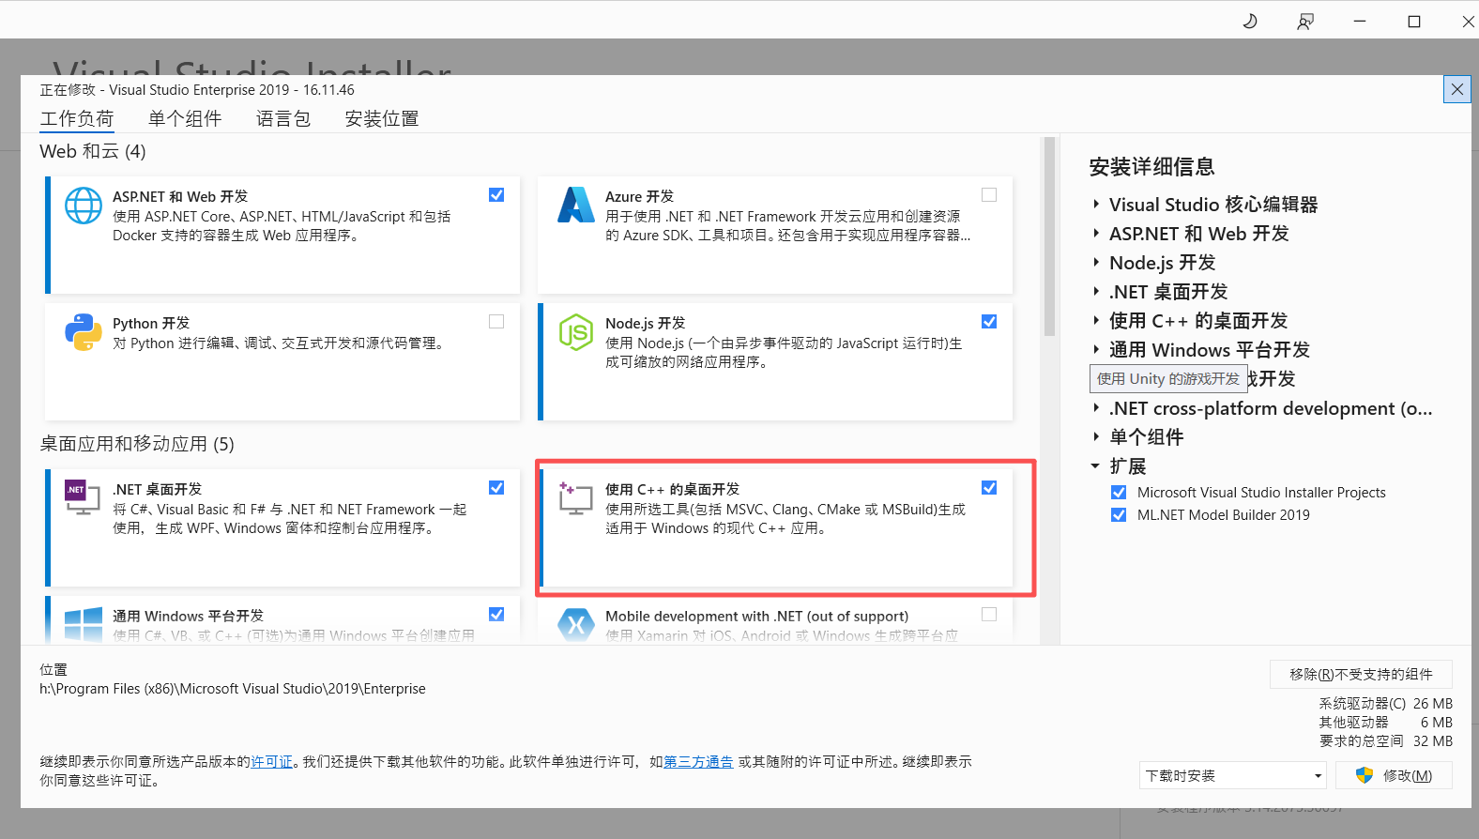
Task: Uncheck the ASP.NET 和 Web 开发 workload
Action: (x=496, y=195)
